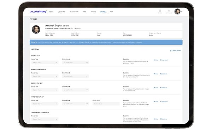Screen dimensions: 212x130
Task: Open the Dashboard menu item
Action: tap(74, 12)
